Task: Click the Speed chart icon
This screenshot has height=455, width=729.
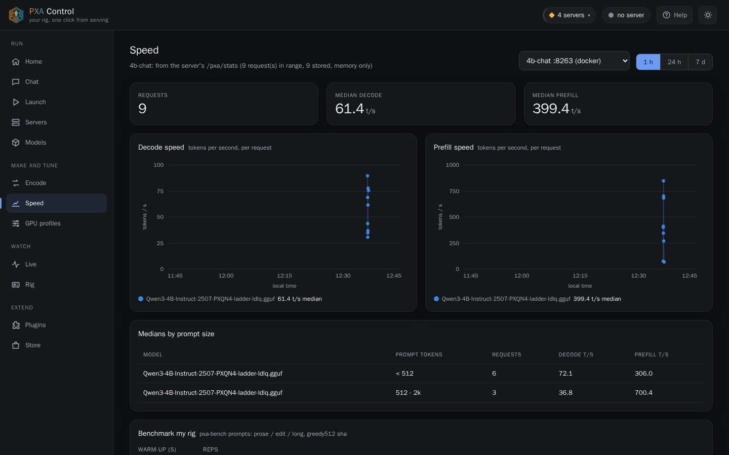Action: tap(16, 203)
